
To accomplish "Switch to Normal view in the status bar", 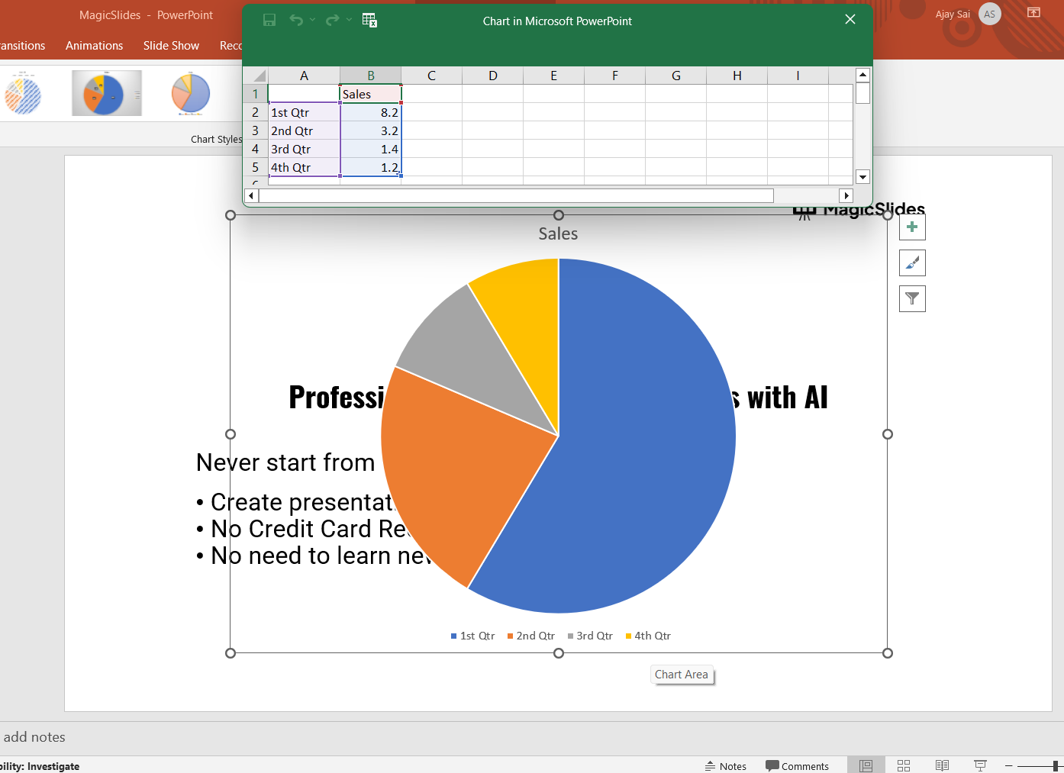I will (866, 765).
